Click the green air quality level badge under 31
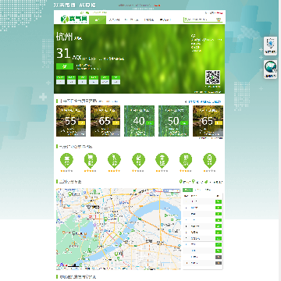The height and width of the screenshot is (281, 281). click(x=65, y=66)
